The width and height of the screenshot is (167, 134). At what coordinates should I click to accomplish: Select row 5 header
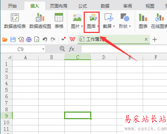(7, 90)
